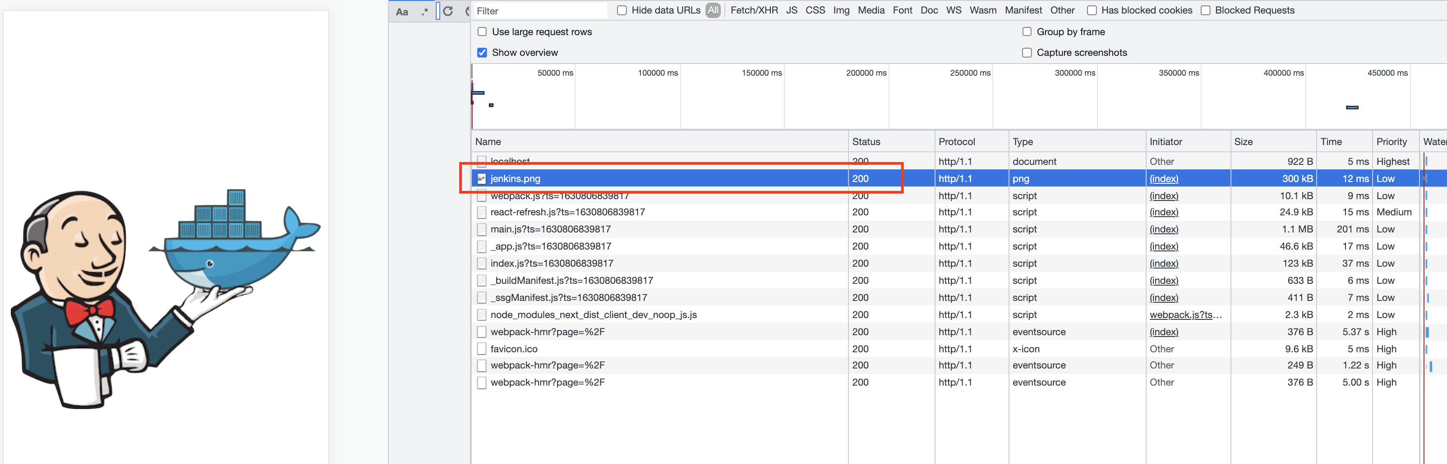
Task: Filter requests by Img type
Action: (x=841, y=10)
